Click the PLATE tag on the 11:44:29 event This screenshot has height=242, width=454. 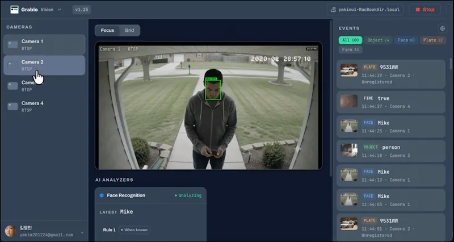coord(369,67)
